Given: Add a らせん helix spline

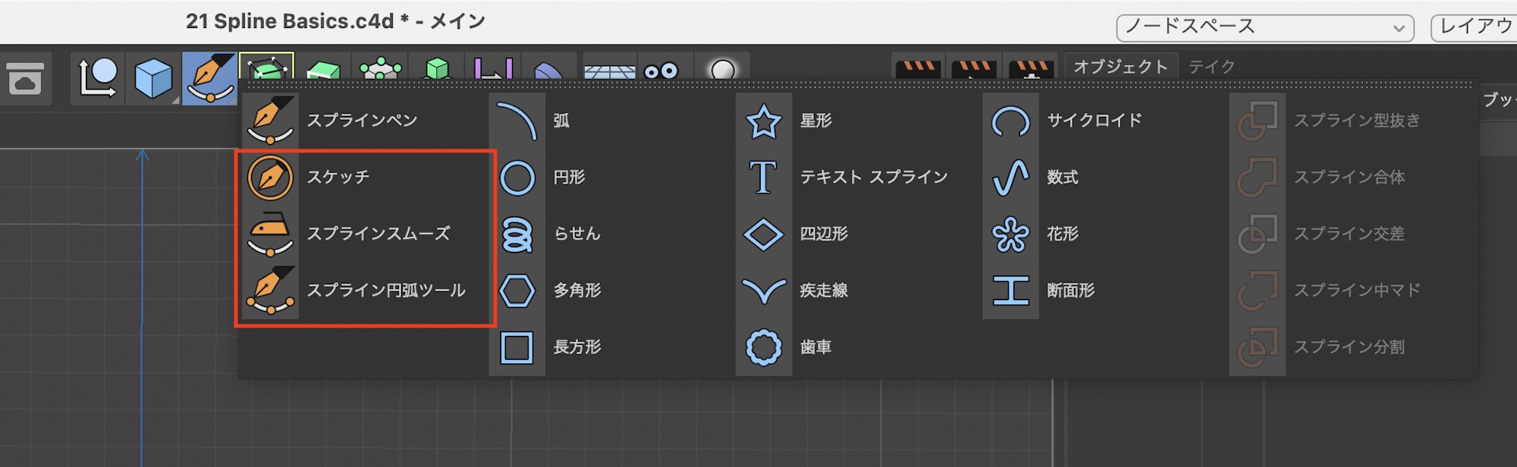Looking at the screenshot, I should point(517,234).
